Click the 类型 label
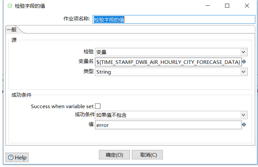 click(89, 71)
